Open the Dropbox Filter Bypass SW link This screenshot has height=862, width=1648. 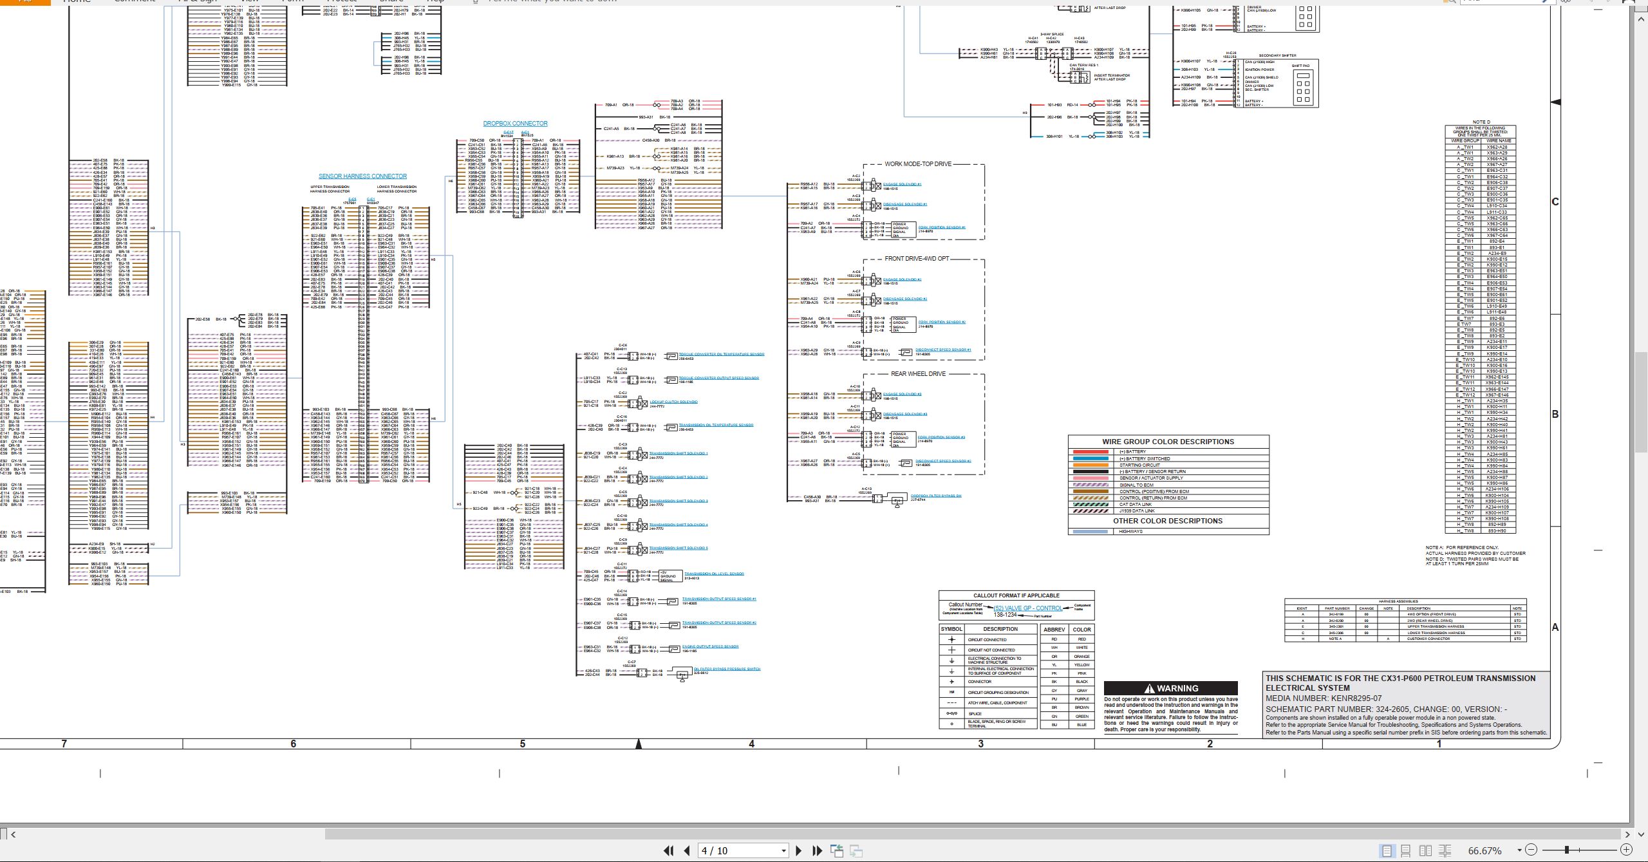[x=936, y=496]
